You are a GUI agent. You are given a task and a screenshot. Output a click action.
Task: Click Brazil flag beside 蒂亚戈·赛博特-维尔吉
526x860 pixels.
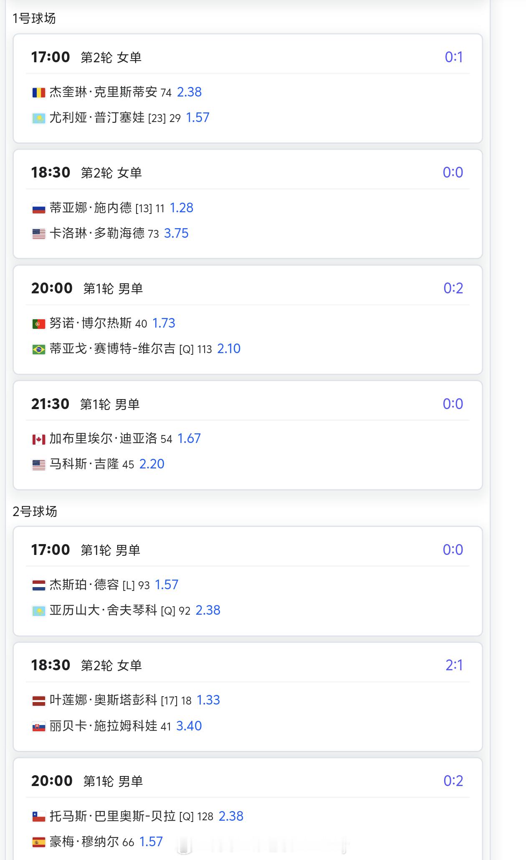pyautogui.click(x=38, y=349)
